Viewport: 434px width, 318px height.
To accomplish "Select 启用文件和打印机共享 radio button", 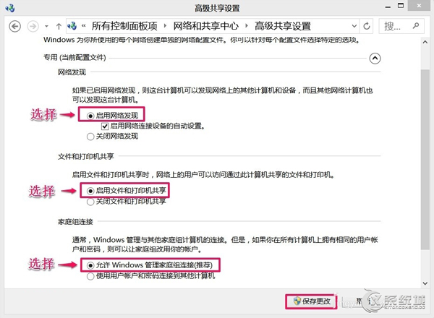I will point(90,191).
